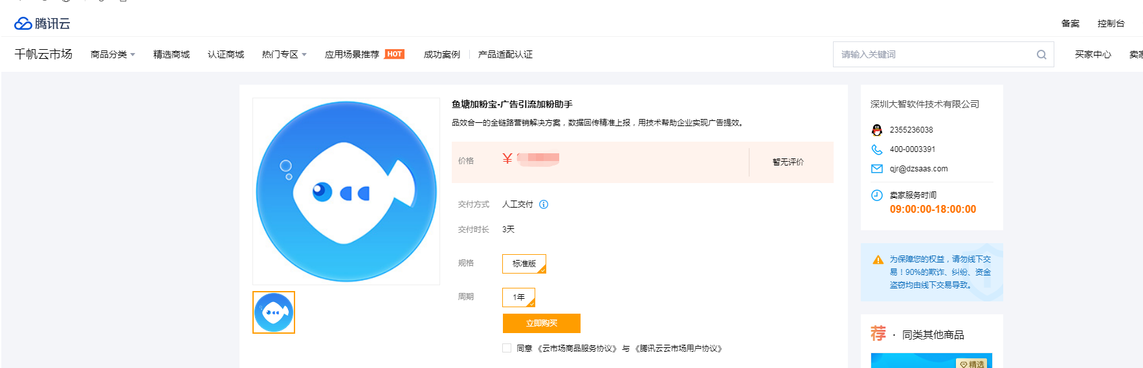Open the 产品适配认证 menu item
The image size is (1143, 368).
[x=505, y=54]
